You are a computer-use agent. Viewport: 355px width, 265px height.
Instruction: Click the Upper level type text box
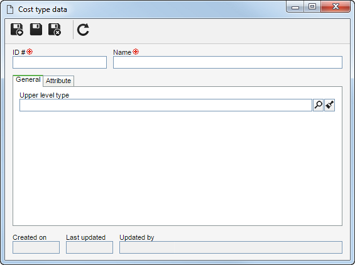click(166, 105)
